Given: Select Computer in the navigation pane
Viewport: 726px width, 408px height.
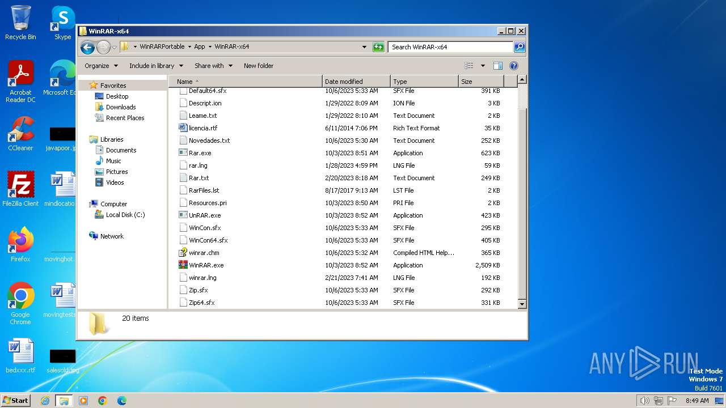Looking at the screenshot, I should tap(113, 204).
